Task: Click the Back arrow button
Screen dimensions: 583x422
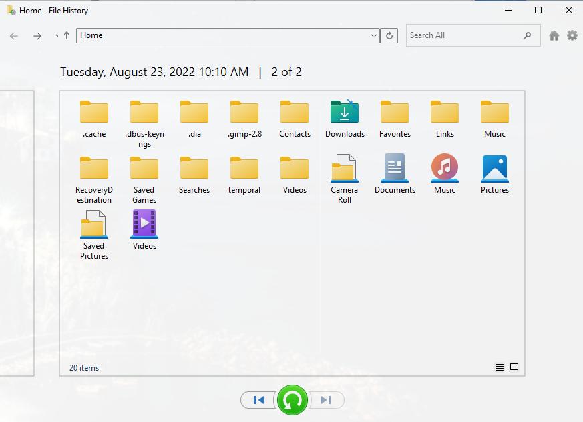Action: click(x=14, y=36)
